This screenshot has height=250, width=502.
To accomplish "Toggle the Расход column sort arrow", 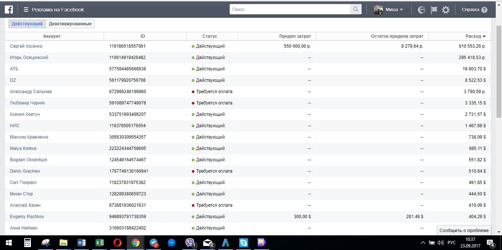I will pos(484,36).
